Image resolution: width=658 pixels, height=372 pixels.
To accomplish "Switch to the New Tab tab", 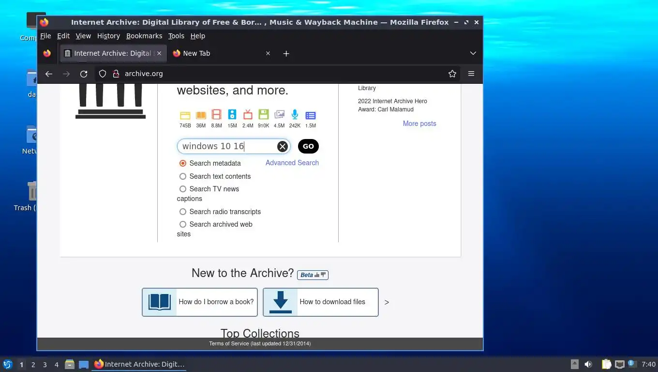I will point(222,53).
